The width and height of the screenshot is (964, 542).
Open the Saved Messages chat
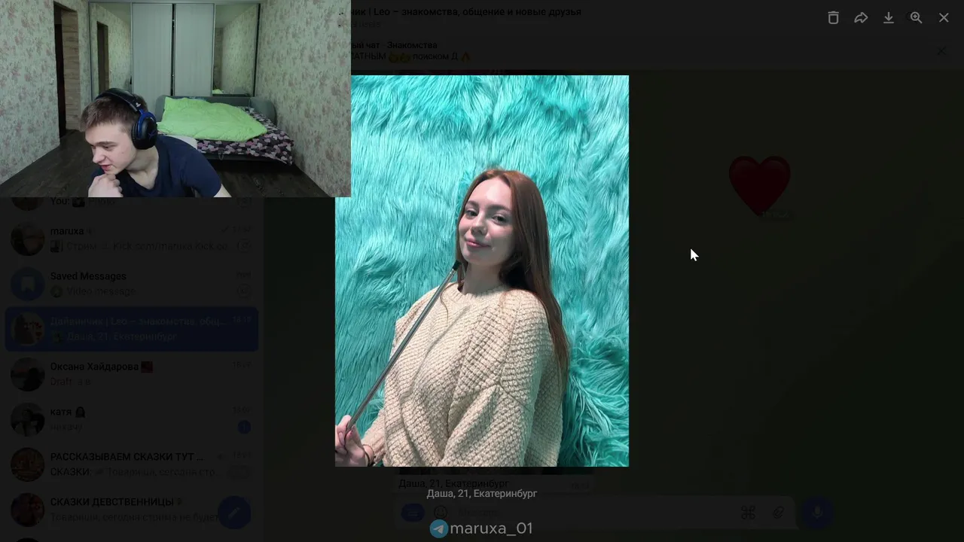(132, 284)
